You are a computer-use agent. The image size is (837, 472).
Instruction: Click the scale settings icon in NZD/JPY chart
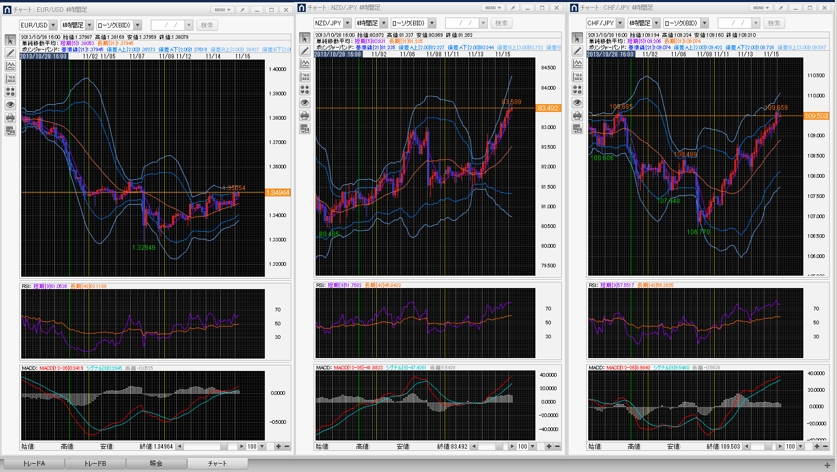point(305,77)
